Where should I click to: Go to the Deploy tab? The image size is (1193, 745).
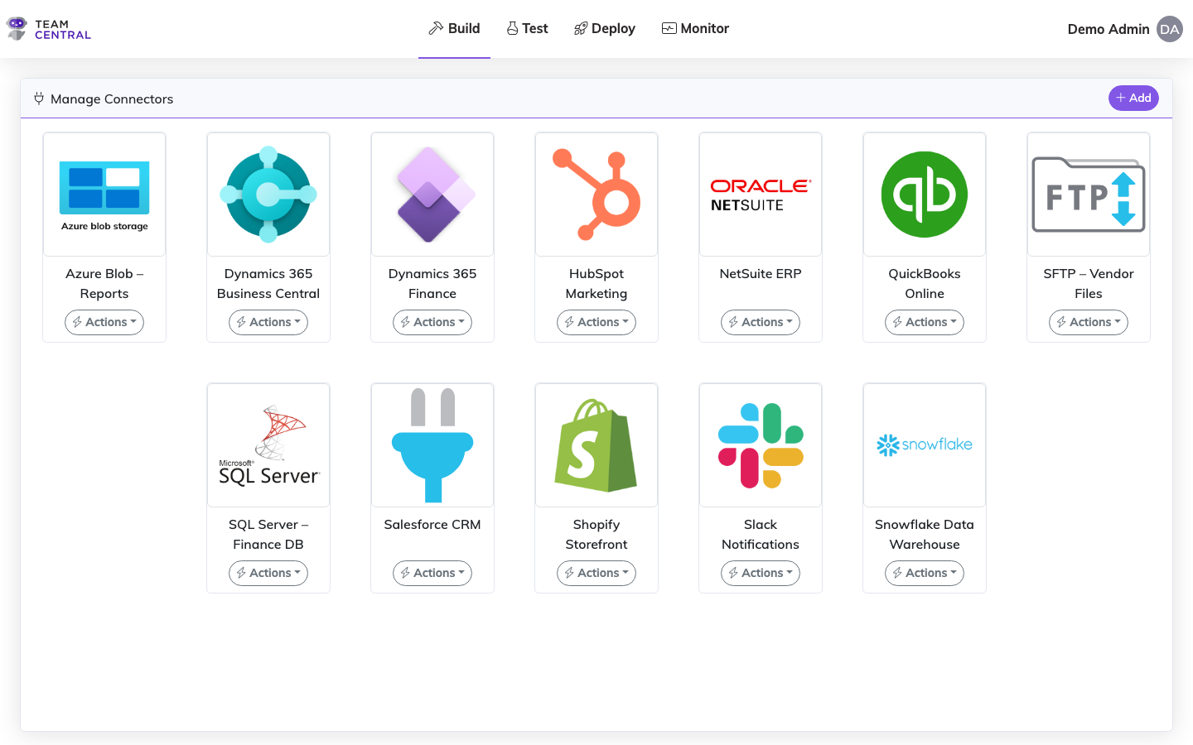pos(604,29)
